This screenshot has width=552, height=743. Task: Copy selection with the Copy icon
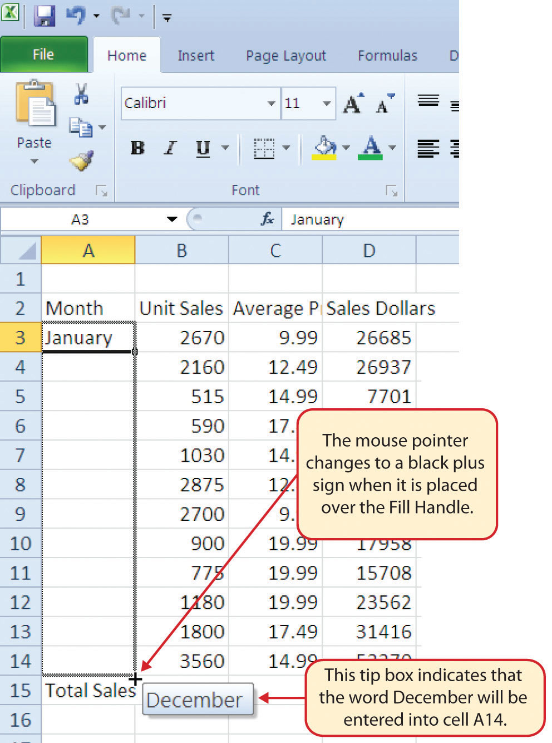point(81,128)
